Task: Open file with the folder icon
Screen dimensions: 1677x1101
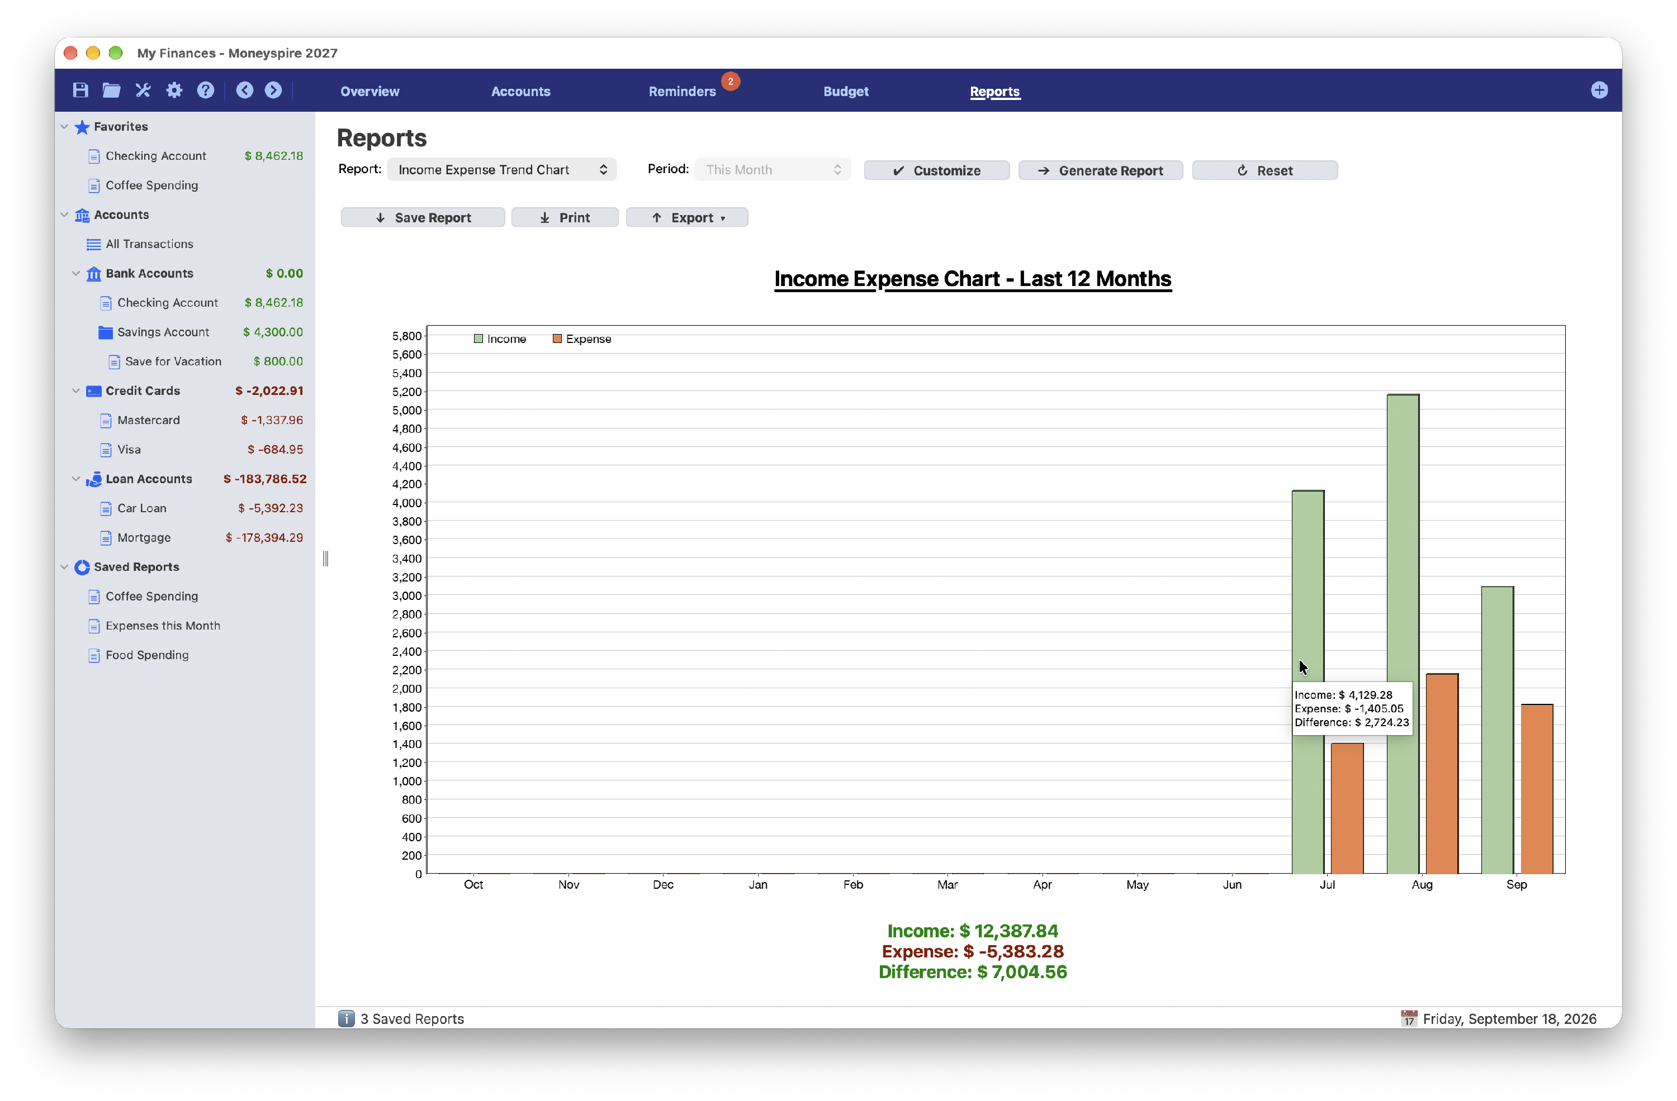Action: (x=111, y=90)
